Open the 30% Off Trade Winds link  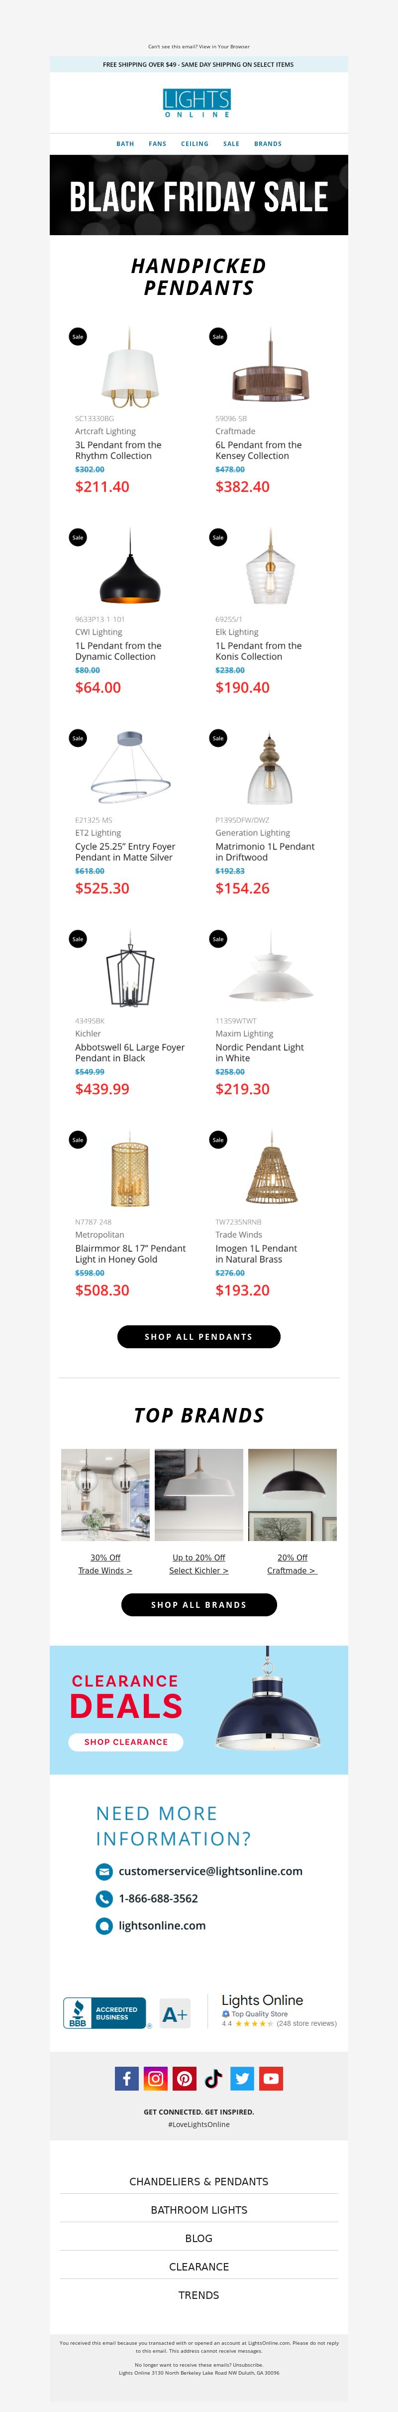105,1564
